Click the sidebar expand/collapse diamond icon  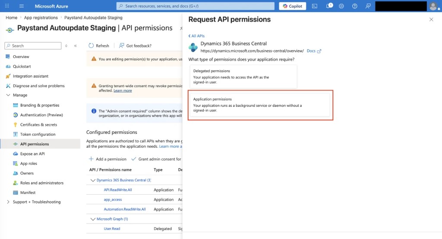[66, 46]
